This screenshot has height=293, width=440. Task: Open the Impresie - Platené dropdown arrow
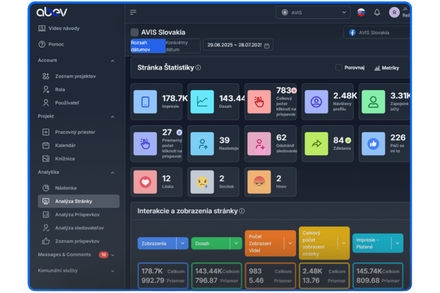pos(397,243)
